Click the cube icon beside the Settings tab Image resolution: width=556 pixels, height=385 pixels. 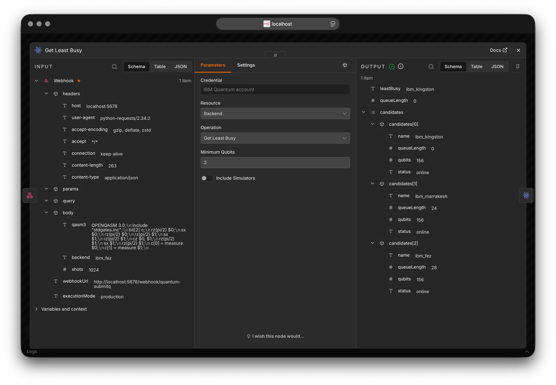tap(345, 65)
